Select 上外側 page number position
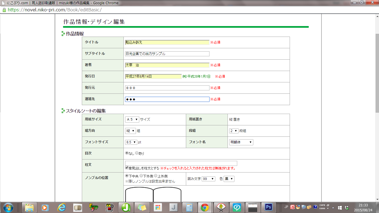 [x=156, y=176]
